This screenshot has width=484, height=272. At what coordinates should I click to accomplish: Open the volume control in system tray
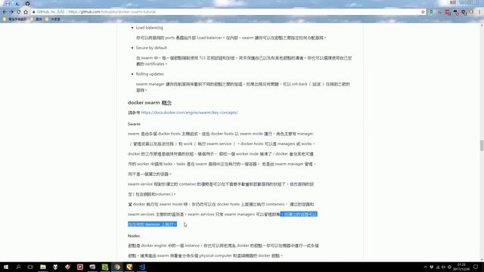coord(443,267)
